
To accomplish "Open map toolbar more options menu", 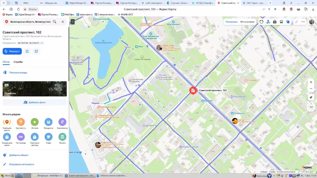I will pos(303,22).
